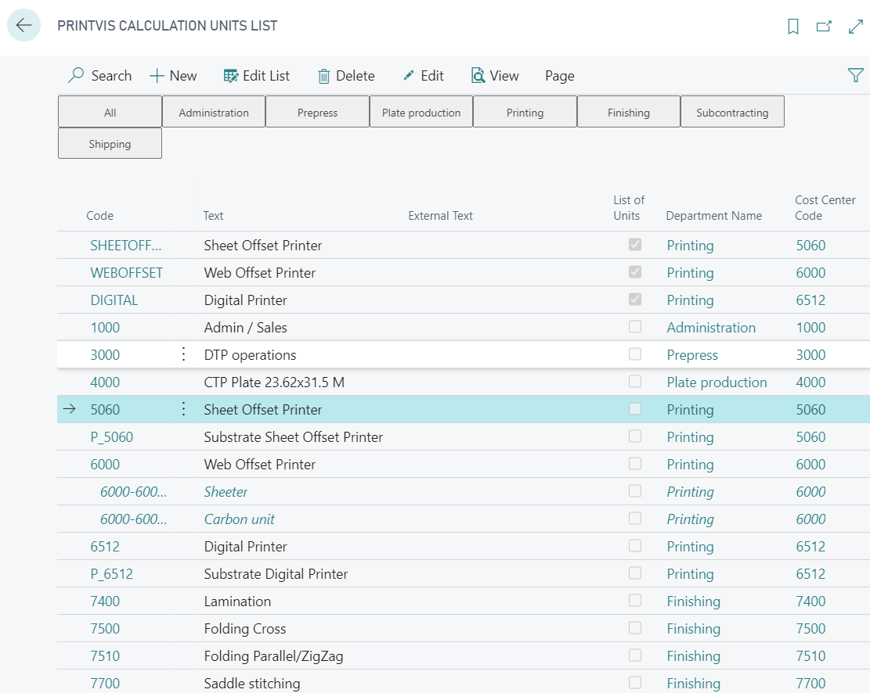Toggle List of Units for CTP Plate row

click(635, 382)
